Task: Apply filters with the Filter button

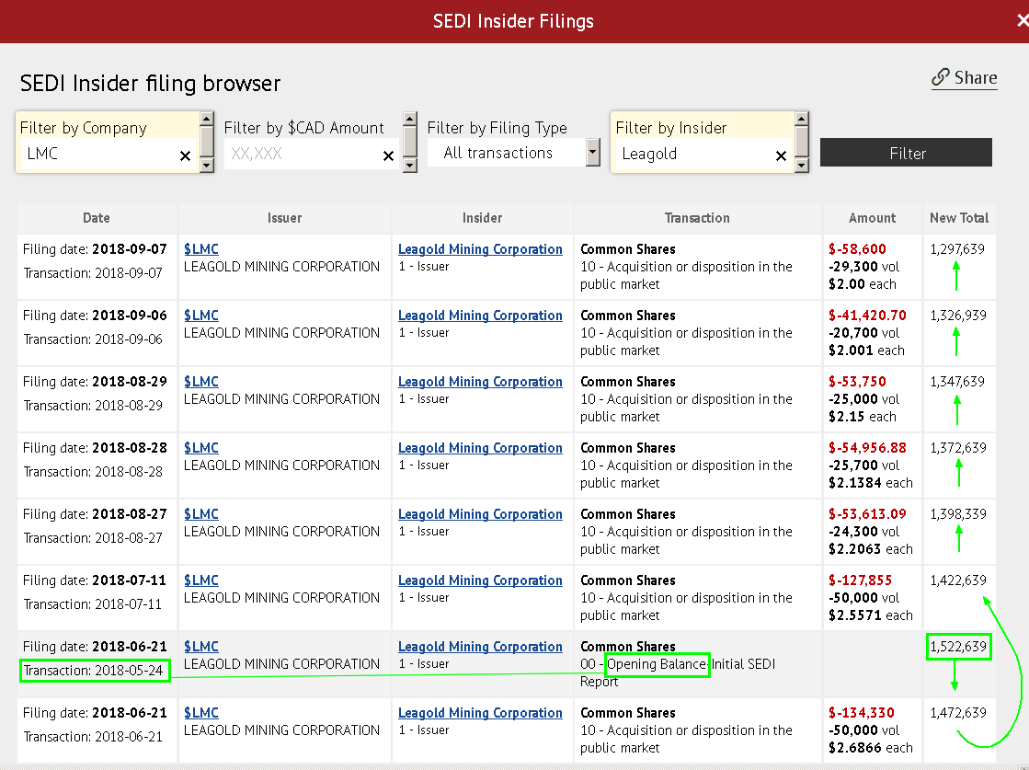Action: click(907, 153)
